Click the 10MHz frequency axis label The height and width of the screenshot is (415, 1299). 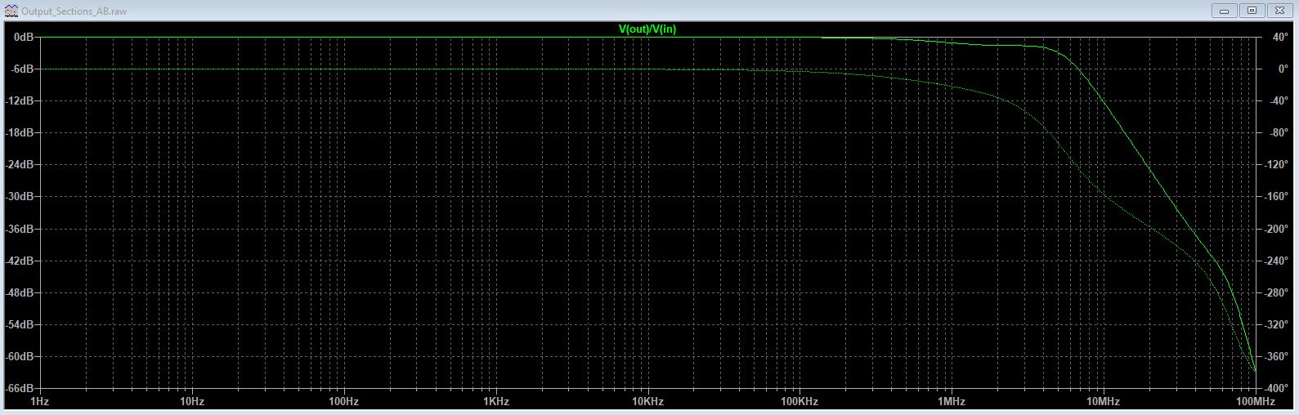click(x=1104, y=402)
